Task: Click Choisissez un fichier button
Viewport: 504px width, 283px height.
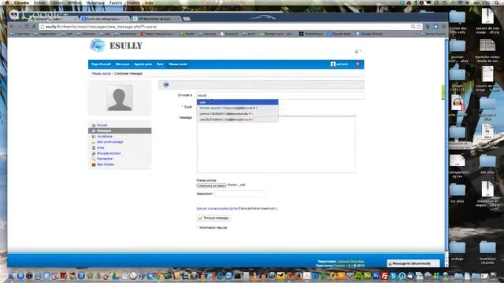Action: 211,186
